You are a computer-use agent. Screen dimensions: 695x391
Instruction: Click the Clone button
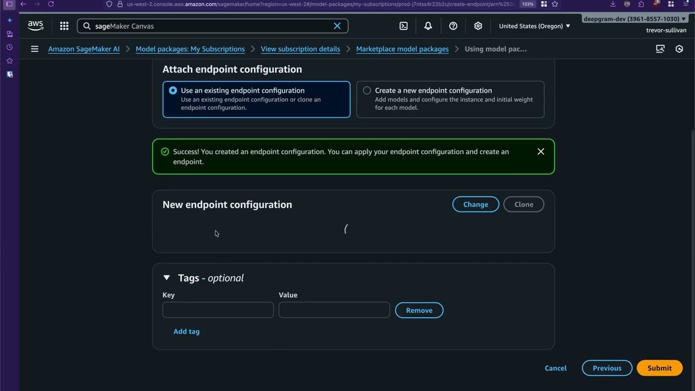(523, 204)
